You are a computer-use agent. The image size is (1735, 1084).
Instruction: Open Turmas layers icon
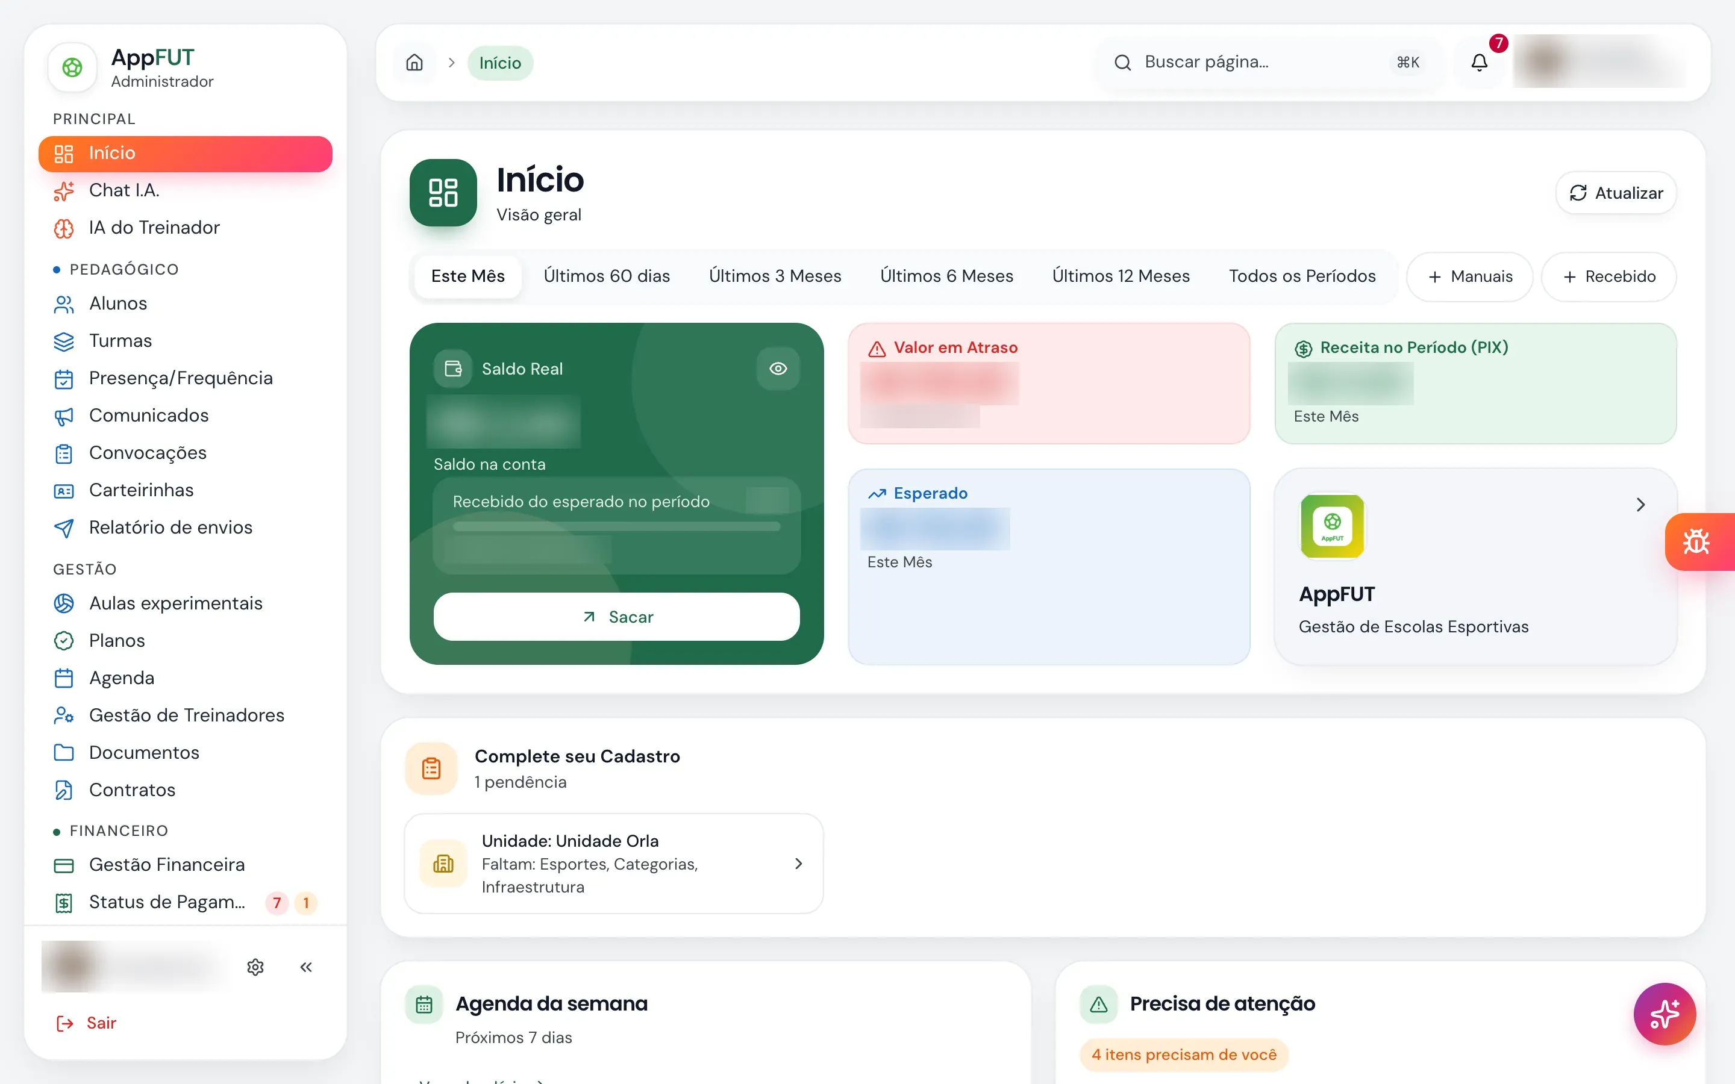[x=64, y=342]
